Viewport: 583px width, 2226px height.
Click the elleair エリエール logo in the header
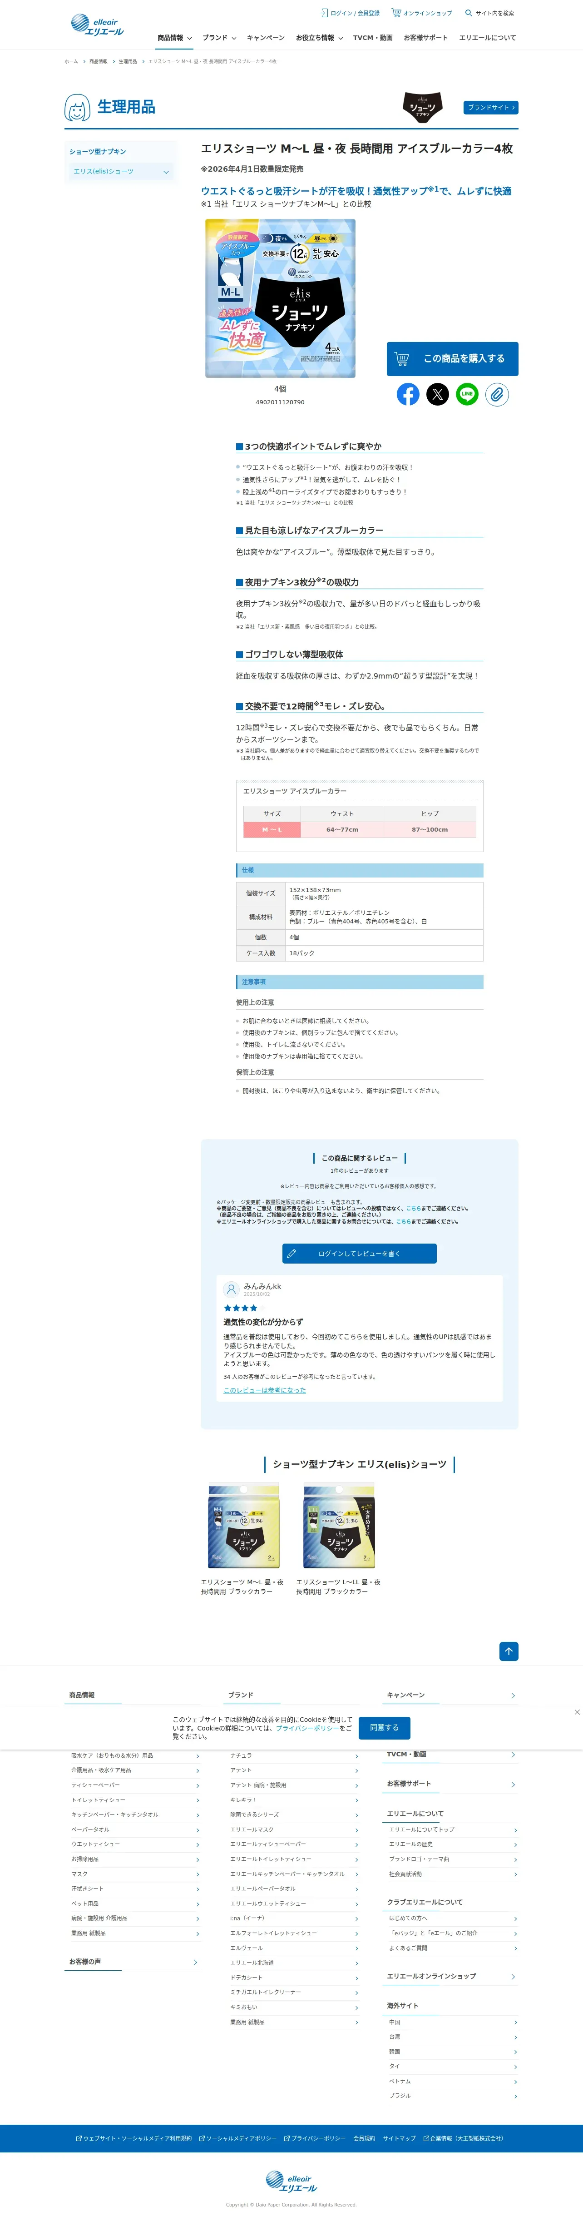(97, 25)
